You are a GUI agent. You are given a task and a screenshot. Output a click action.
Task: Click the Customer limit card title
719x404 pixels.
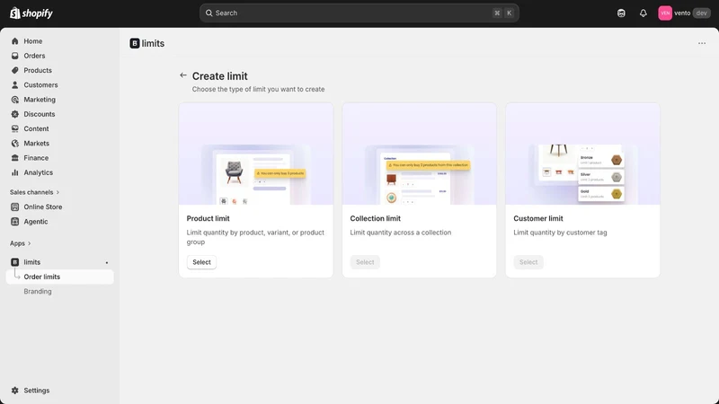pyautogui.click(x=538, y=218)
